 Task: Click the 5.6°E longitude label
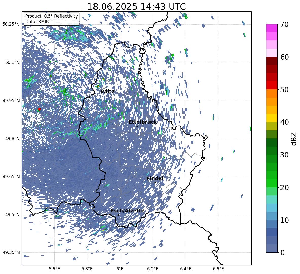(54, 269)
